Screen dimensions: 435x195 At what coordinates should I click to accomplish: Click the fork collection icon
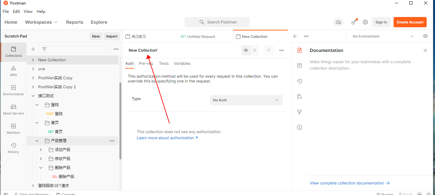(268, 50)
